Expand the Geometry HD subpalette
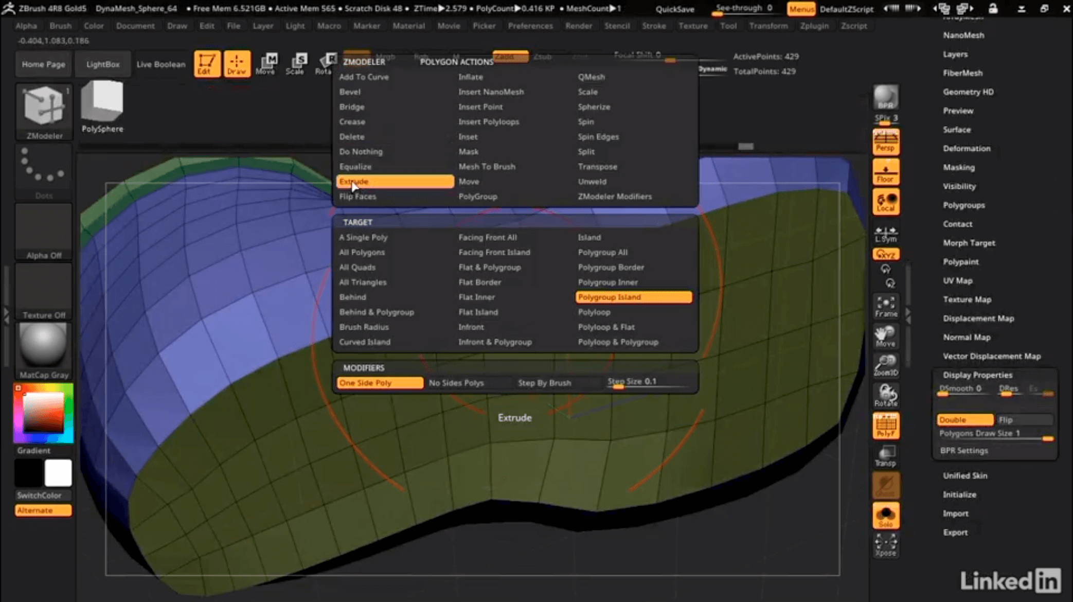The image size is (1073, 602). point(968,92)
